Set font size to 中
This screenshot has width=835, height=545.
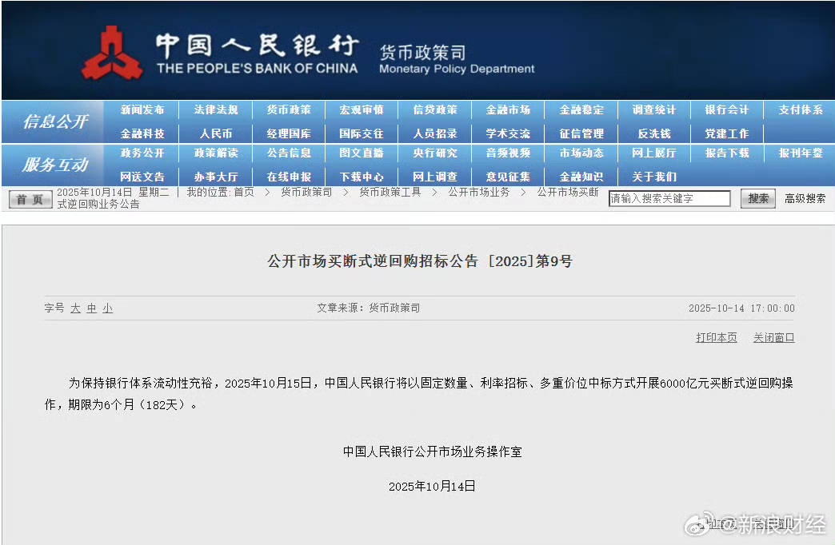[92, 308]
